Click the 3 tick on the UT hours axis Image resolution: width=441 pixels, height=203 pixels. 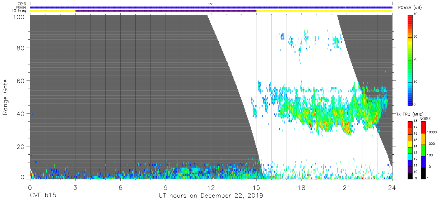[x=75, y=187]
